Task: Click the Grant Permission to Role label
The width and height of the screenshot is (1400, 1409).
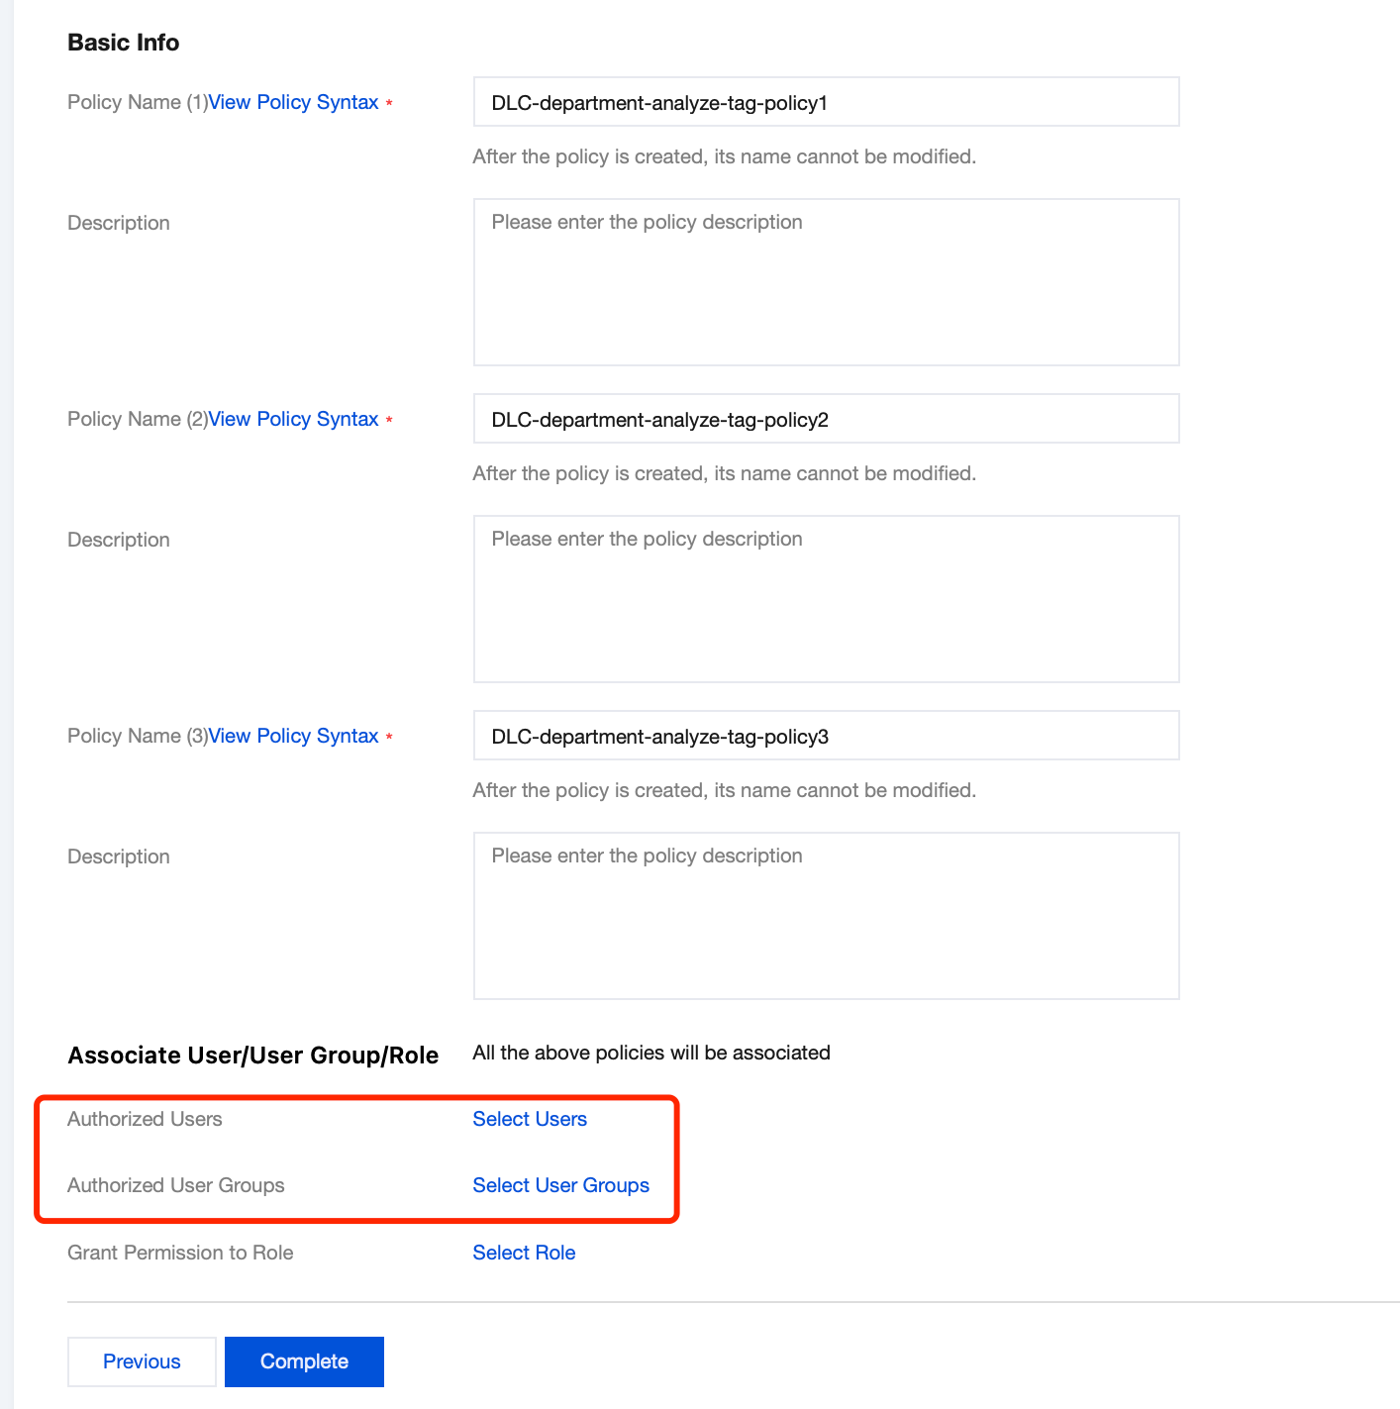Action: pos(180,1253)
